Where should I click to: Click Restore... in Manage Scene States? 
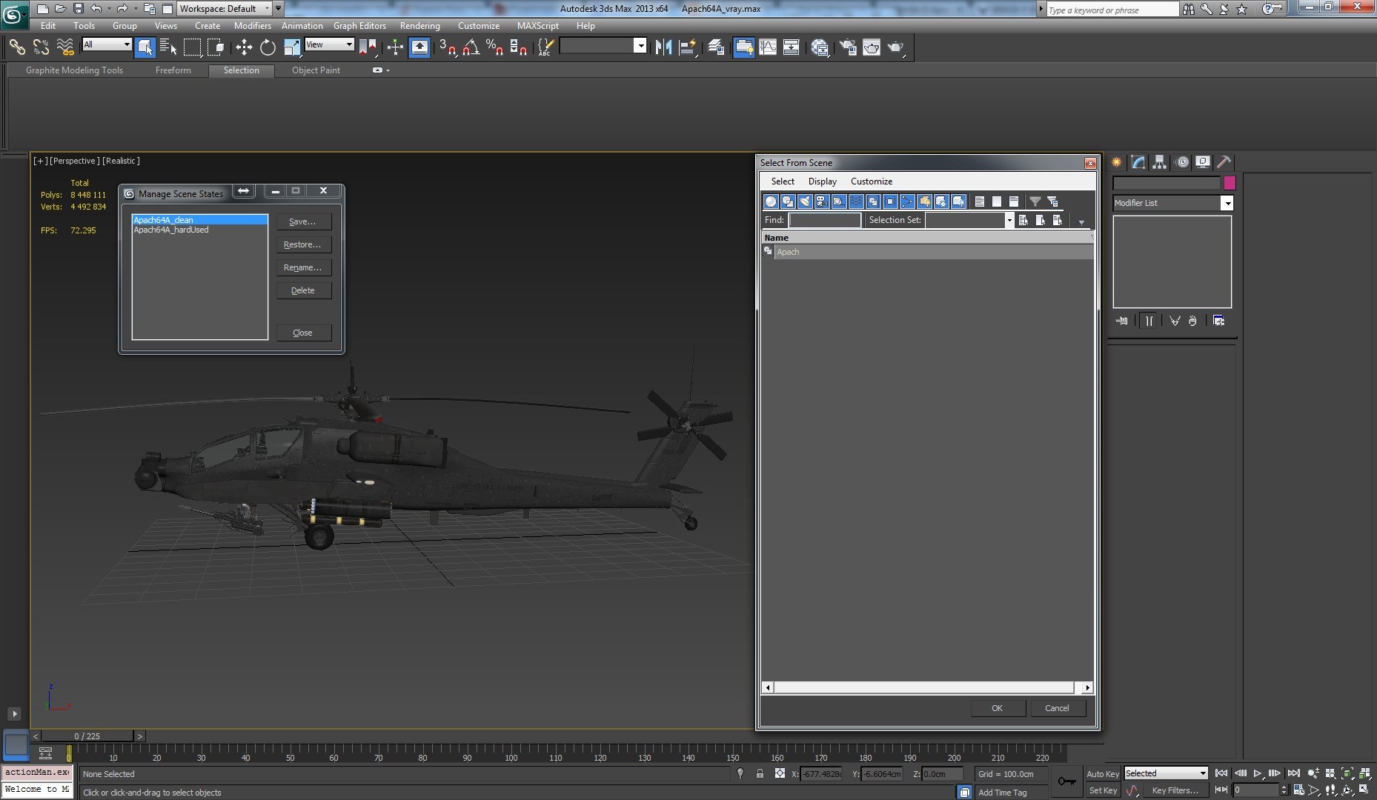tap(303, 244)
